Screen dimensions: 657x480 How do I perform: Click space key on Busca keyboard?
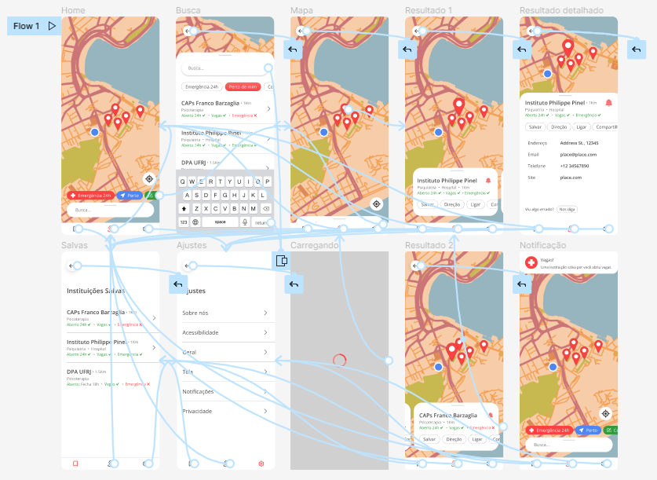221,222
